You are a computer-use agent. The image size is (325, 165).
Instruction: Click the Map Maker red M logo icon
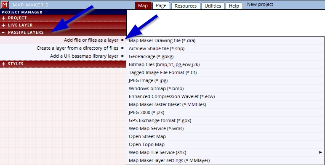coord(5,5)
